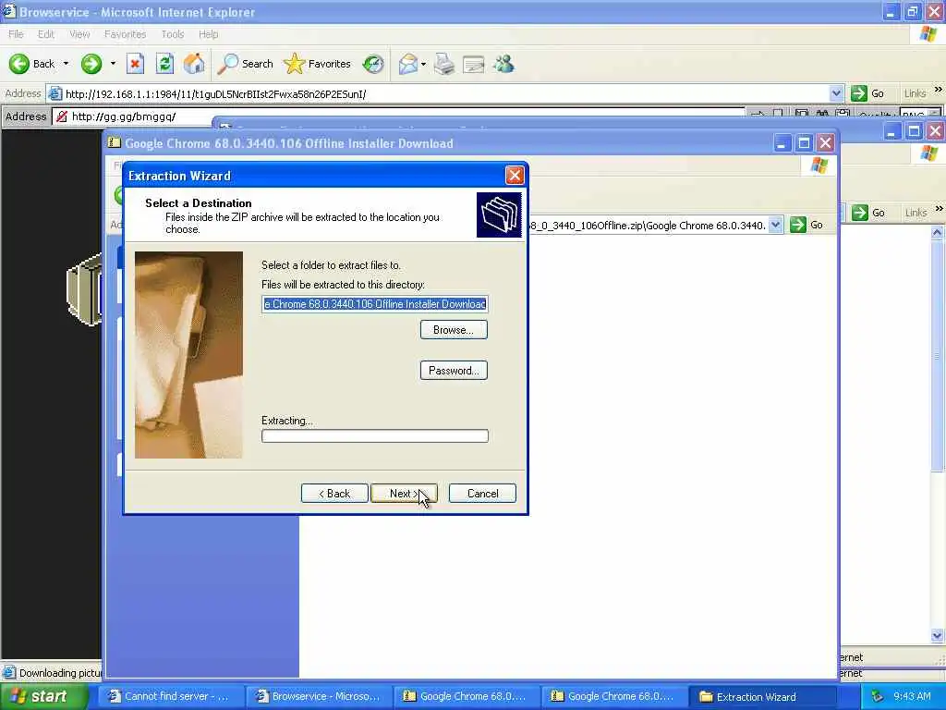Click the top address field with 192.168.1.1 URL
Screen dimensions: 946x710
point(445,93)
